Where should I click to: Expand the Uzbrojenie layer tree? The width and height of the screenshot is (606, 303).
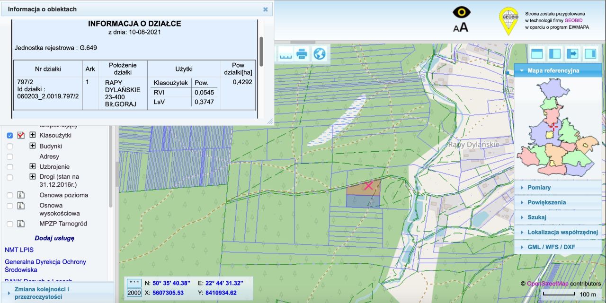[33, 166]
